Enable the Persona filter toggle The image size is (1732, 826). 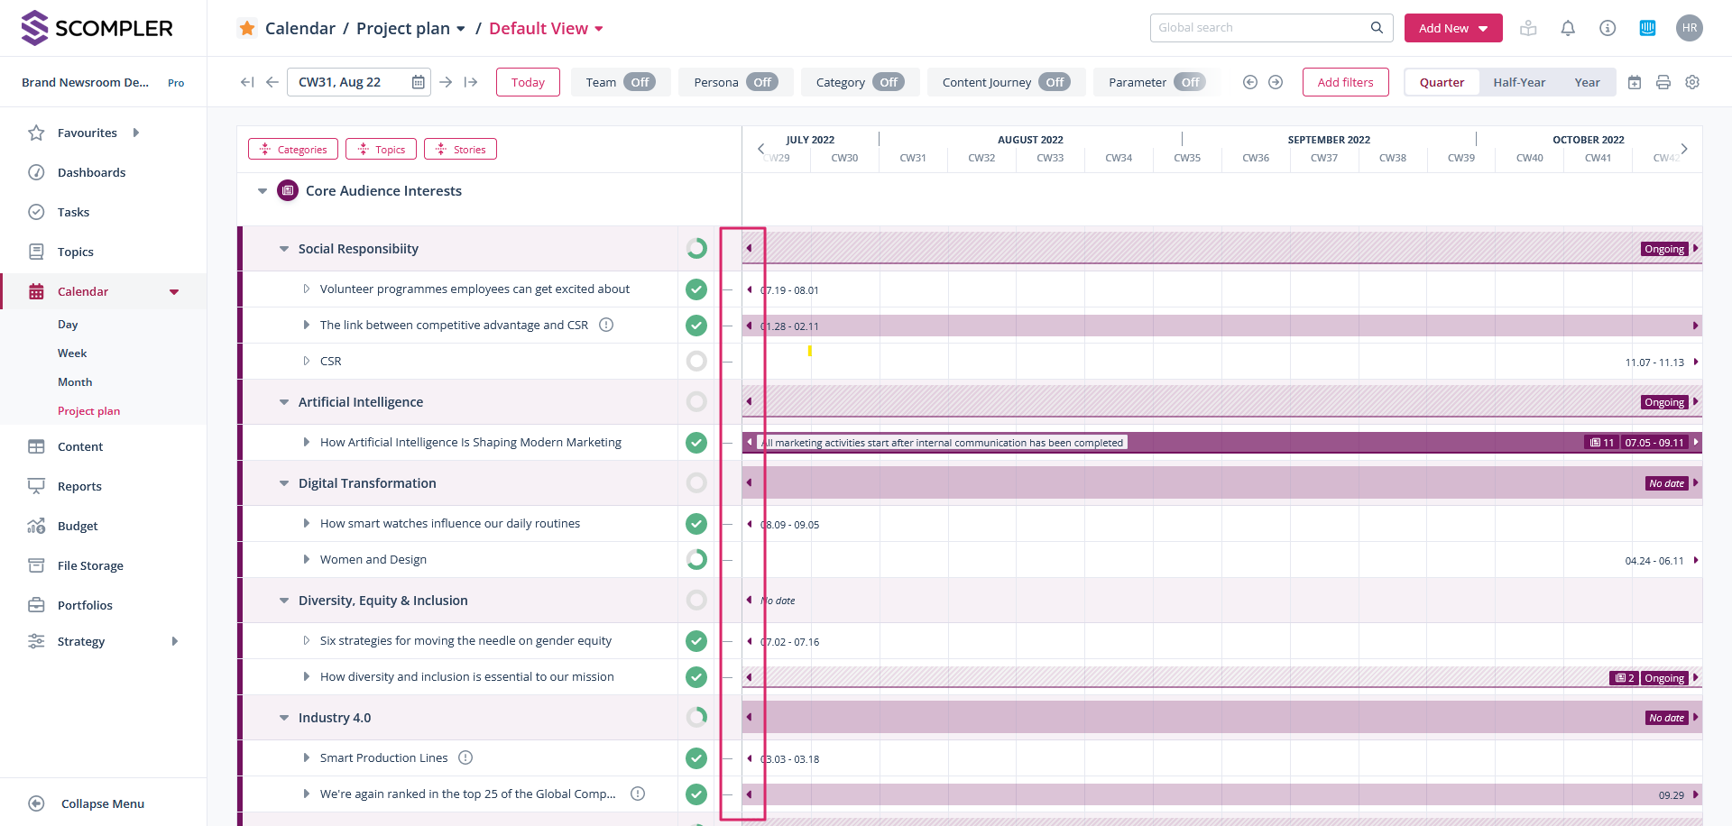click(x=762, y=82)
